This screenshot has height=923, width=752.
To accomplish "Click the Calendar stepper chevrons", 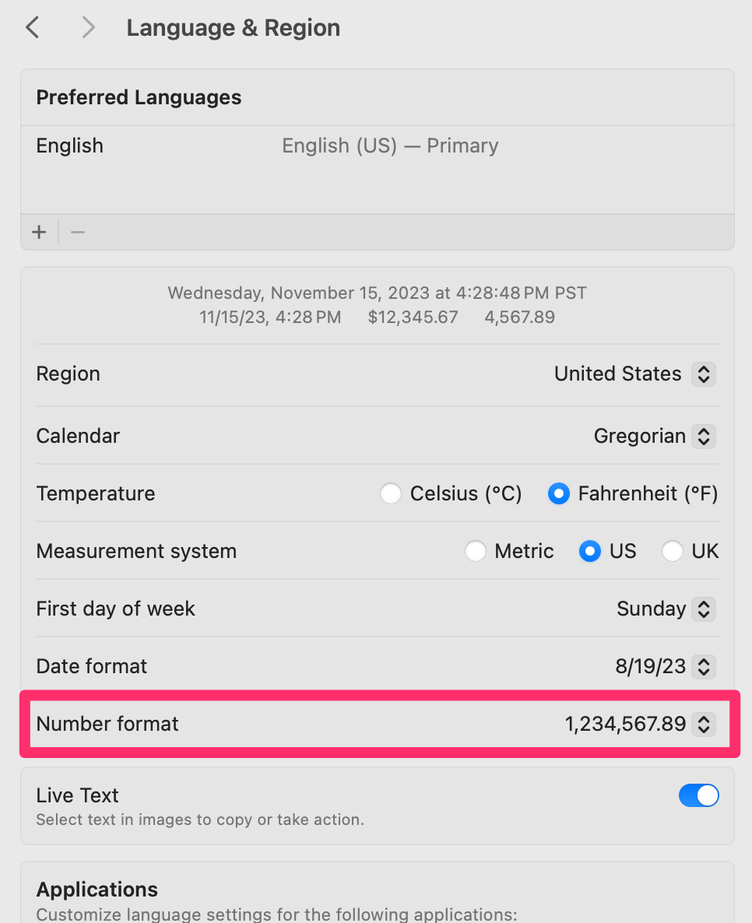I will [x=703, y=436].
